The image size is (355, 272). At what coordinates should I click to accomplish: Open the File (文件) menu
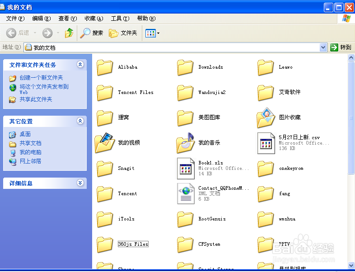15,19
